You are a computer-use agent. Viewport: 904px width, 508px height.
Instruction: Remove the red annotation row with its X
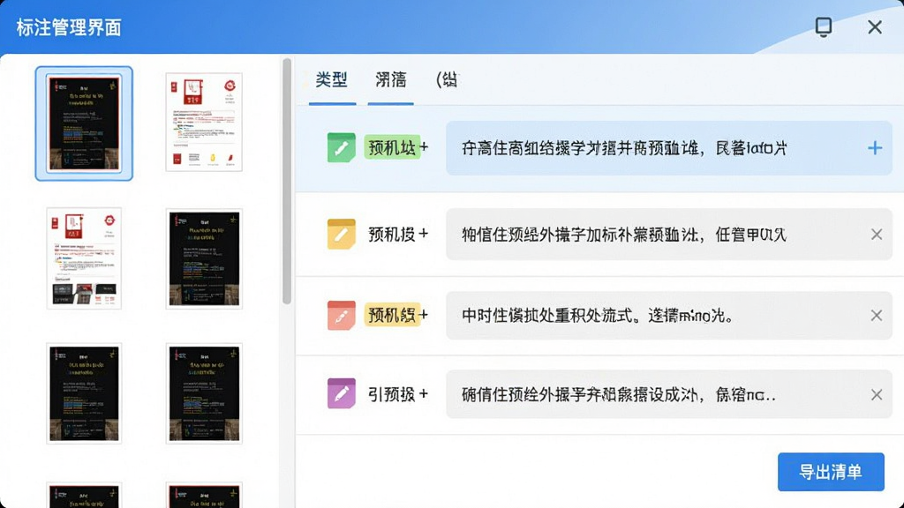click(x=877, y=316)
